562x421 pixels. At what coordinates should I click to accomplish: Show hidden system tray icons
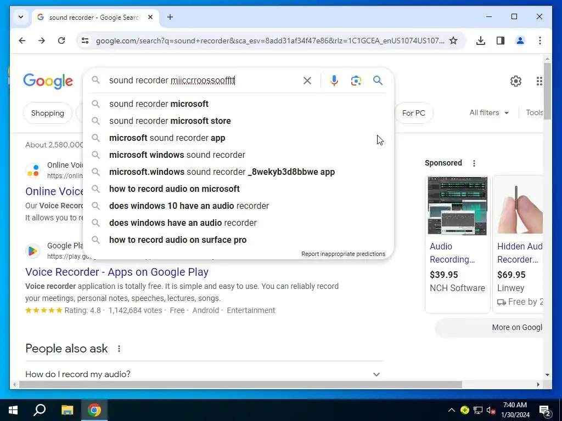pyautogui.click(x=452, y=410)
